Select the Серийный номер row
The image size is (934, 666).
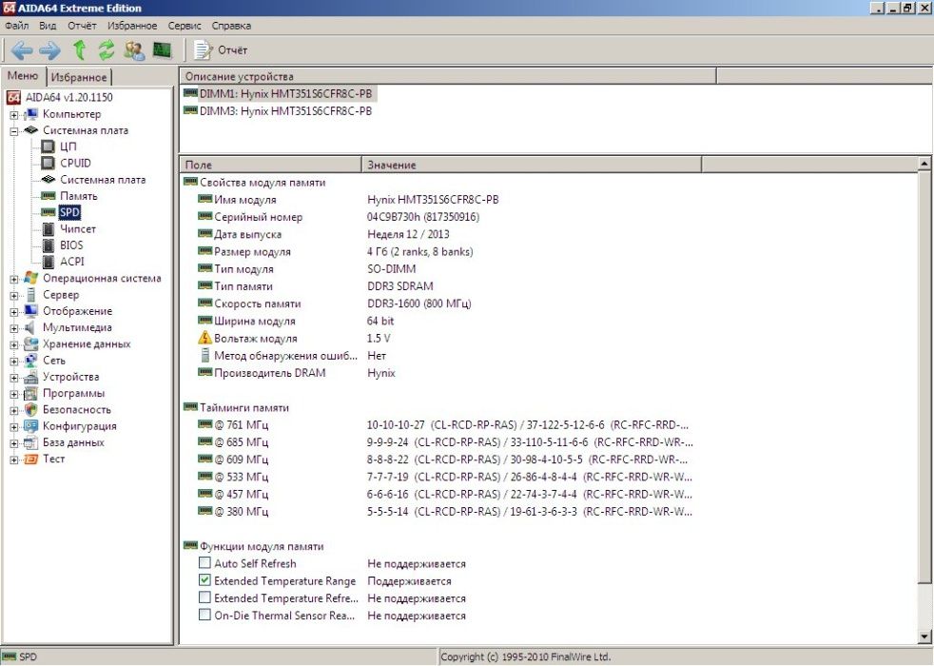click(340, 217)
